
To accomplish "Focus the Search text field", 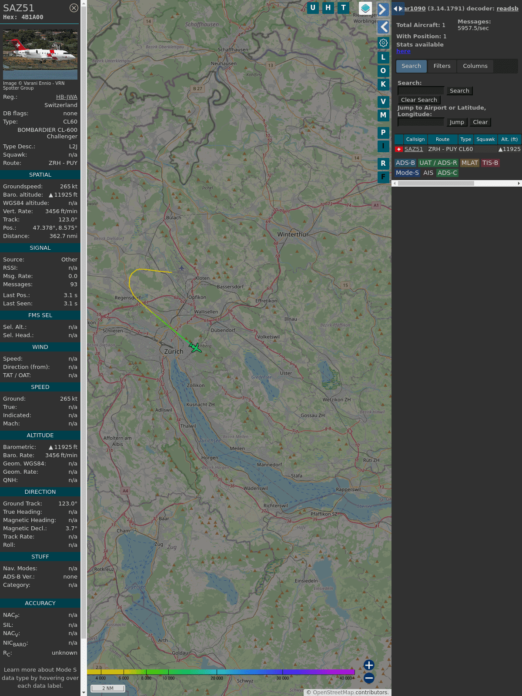I will [421, 90].
